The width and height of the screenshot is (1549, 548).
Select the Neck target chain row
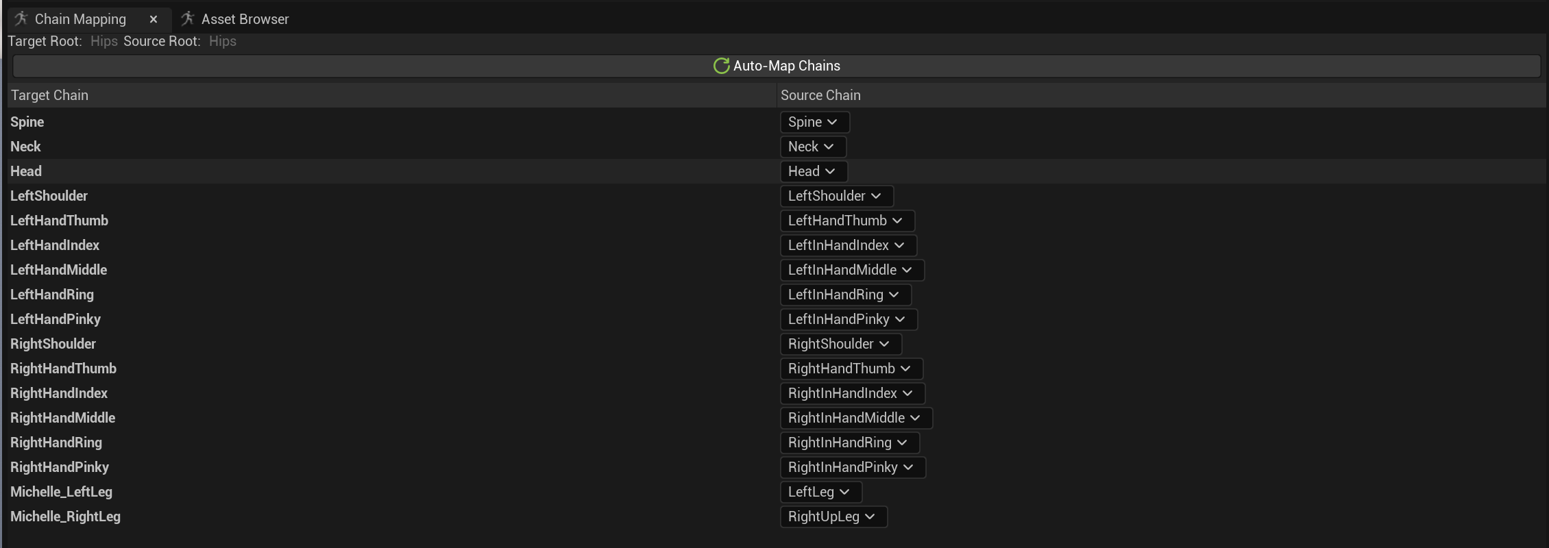777,147
